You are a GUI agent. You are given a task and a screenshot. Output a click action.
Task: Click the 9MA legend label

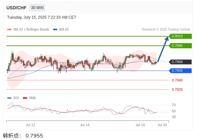33,98
